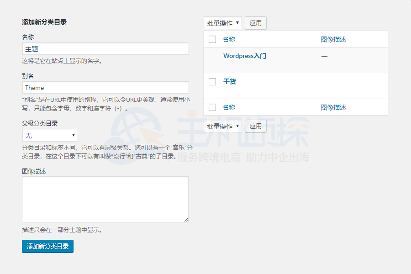Click the top 应用 button
This screenshot has width=411, height=274.
[x=256, y=23]
